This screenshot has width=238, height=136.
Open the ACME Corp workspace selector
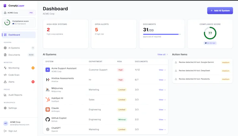[19, 13]
